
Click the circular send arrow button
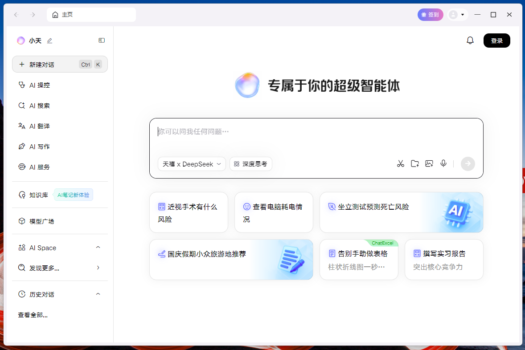coord(468,163)
